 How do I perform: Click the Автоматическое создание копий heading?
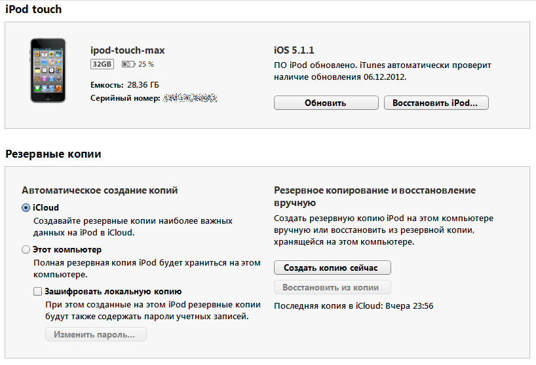(100, 190)
